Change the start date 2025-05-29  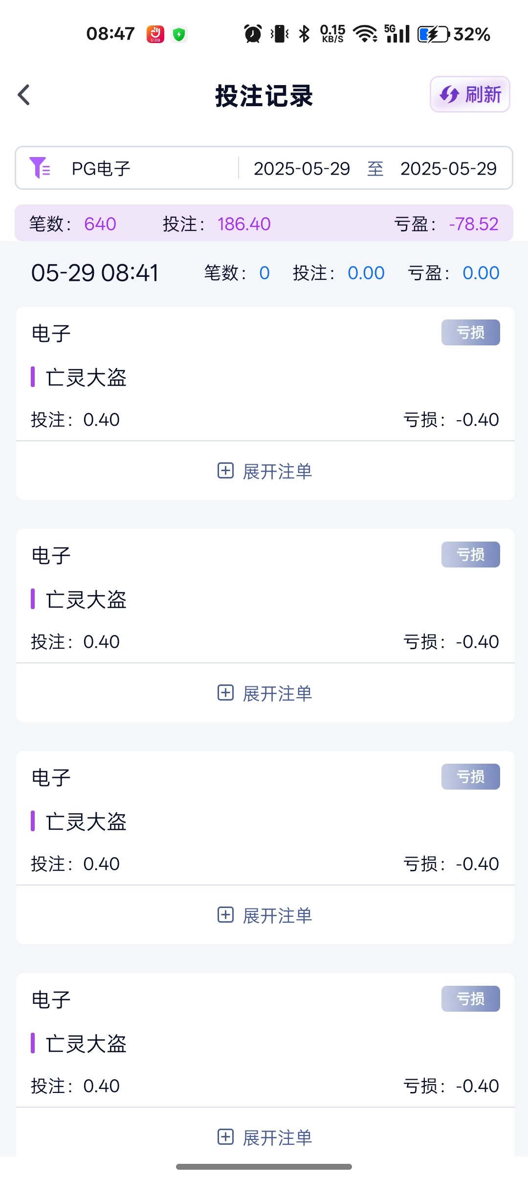[x=302, y=169]
